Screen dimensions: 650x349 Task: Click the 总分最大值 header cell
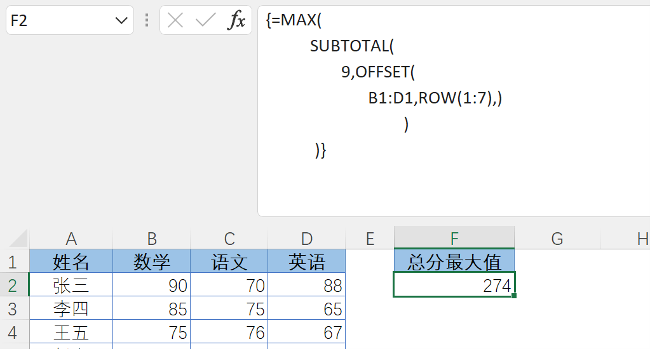pyautogui.click(x=454, y=261)
